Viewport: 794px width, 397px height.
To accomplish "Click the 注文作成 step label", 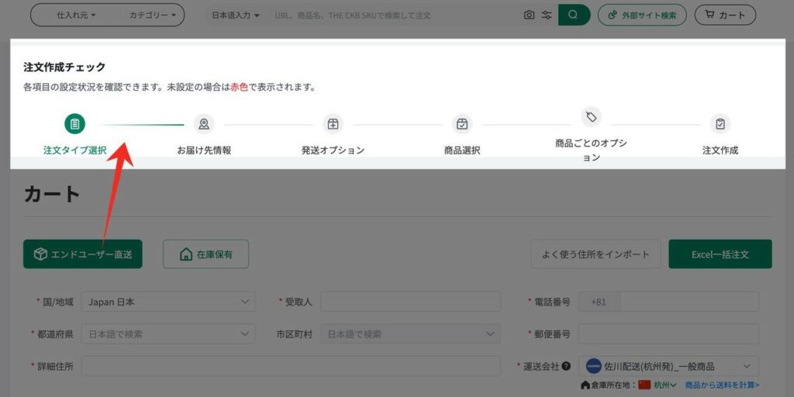I will [720, 150].
